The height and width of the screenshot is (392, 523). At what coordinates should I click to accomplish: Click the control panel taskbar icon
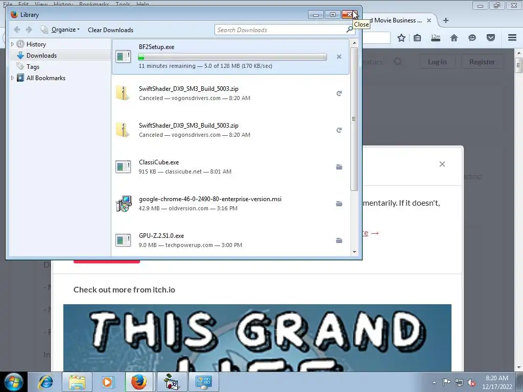[203, 382]
